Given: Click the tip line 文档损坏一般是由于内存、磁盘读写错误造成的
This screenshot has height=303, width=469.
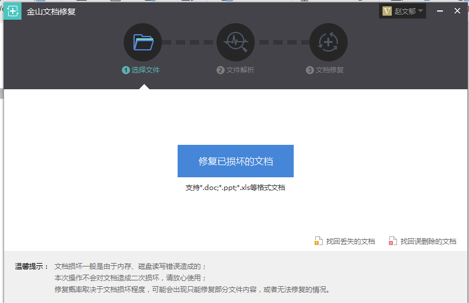Looking at the screenshot, I should pos(131,267).
